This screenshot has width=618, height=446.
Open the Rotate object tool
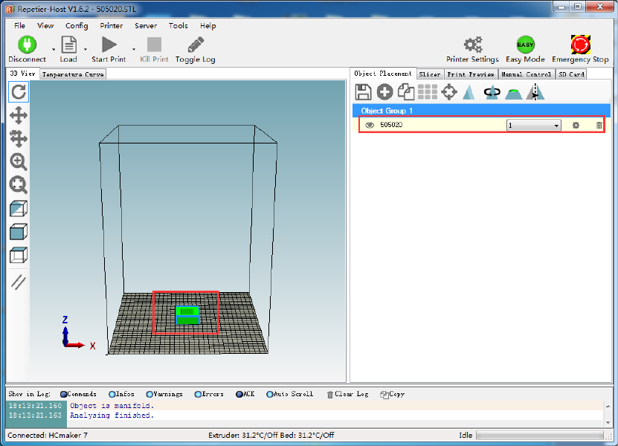(x=492, y=92)
